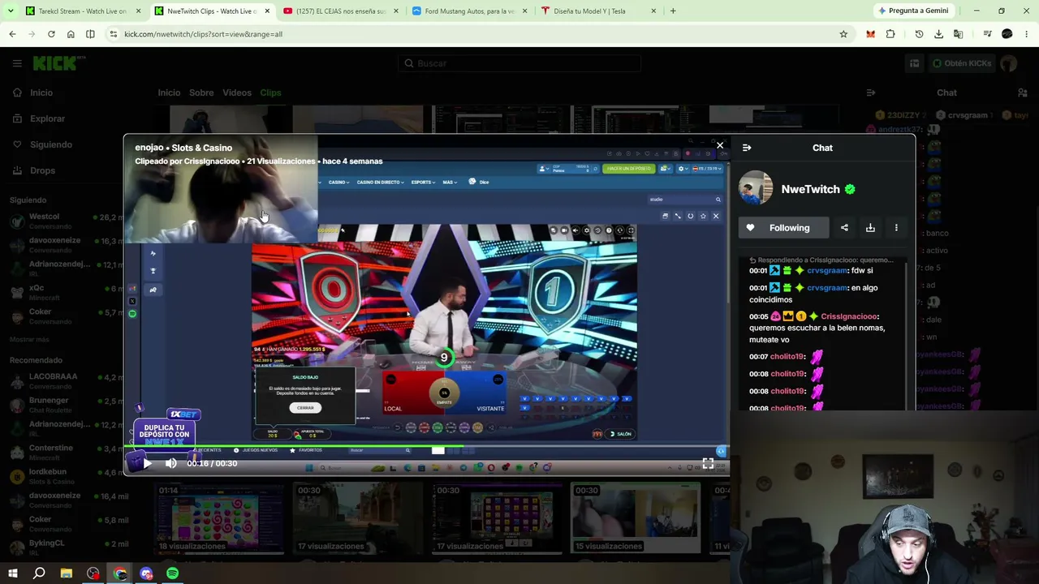The width and height of the screenshot is (1039, 584).
Task: Open clip more options menu
Action: pyautogui.click(x=896, y=228)
